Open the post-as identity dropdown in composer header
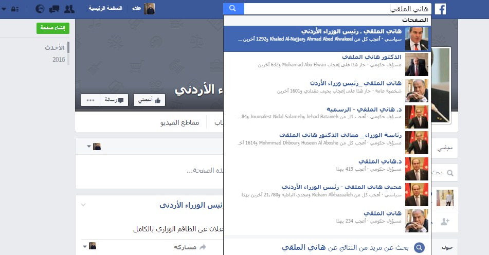 (x=94, y=146)
